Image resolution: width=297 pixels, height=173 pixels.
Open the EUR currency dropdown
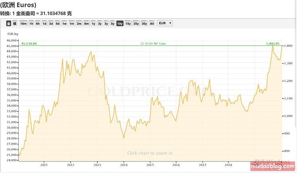pos(165,23)
